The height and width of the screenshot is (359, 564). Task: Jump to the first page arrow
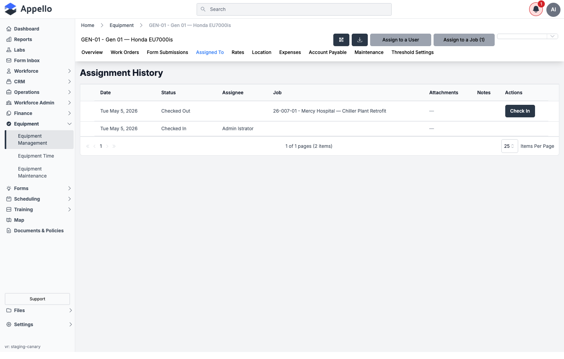point(88,146)
